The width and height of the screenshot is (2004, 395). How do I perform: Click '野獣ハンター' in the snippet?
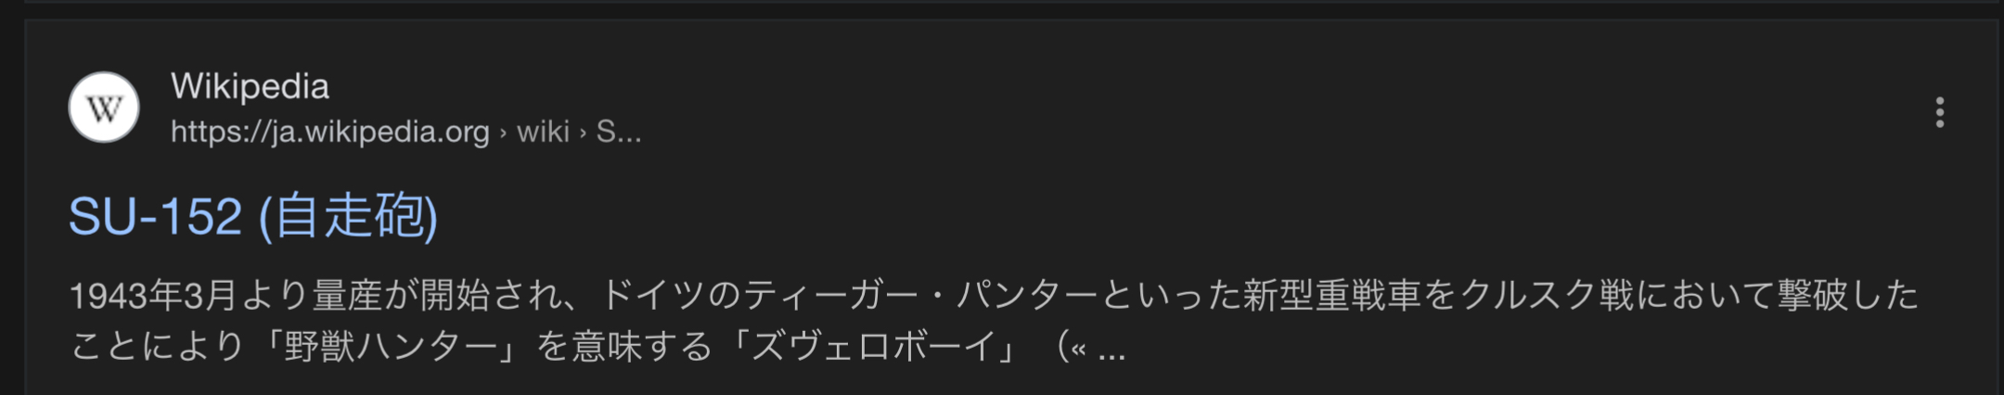pyautogui.click(x=391, y=347)
